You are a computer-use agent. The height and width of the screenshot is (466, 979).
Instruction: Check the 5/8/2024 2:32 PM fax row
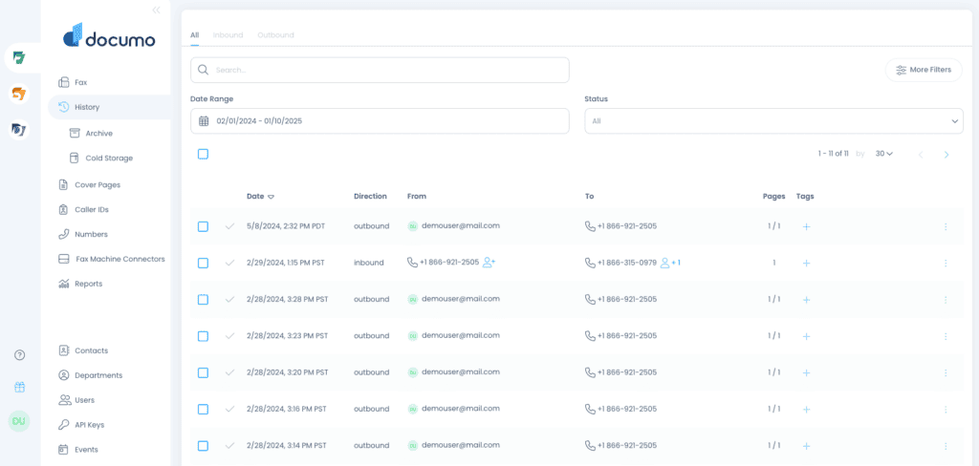(203, 226)
